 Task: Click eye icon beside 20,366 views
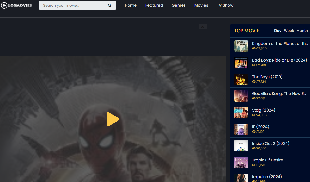tap(254, 148)
